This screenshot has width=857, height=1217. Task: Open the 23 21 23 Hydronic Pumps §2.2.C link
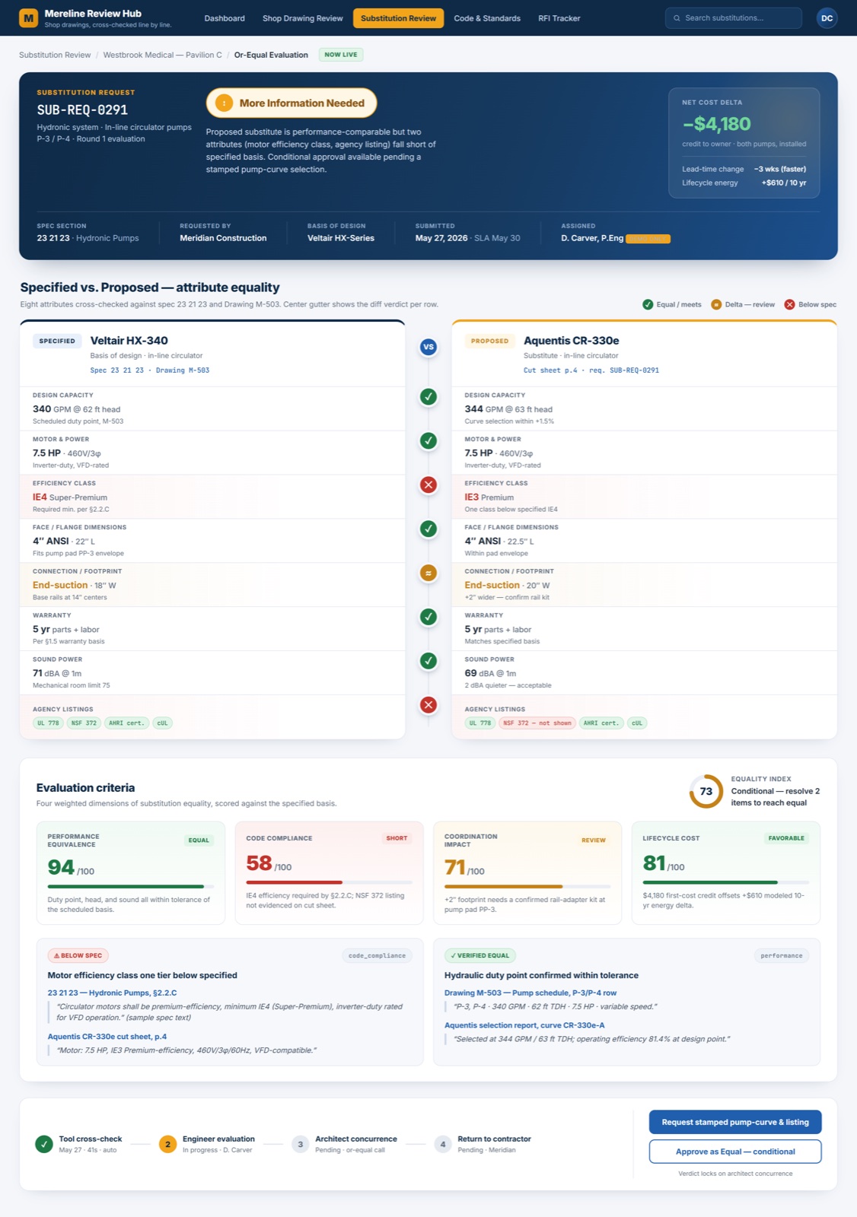click(x=112, y=993)
